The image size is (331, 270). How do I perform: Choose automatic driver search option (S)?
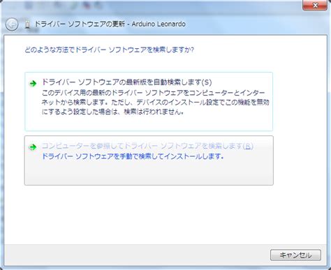click(x=149, y=101)
